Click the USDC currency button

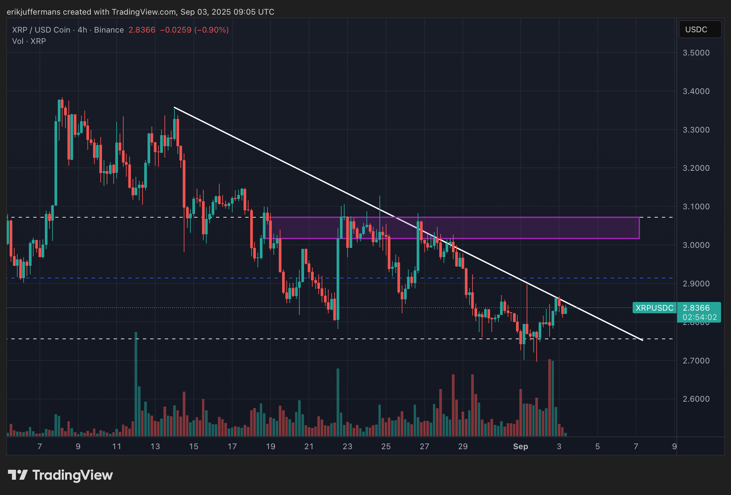[x=700, y=30]
